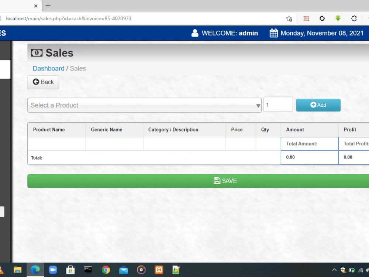This screenshot has width=369, height=277.
Task: Click the Monday, November 08, 2021 date
Action: pyautogui.click(x=322, y=33)
